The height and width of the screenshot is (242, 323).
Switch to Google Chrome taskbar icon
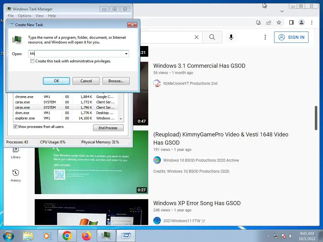click(x=67, y=236)
